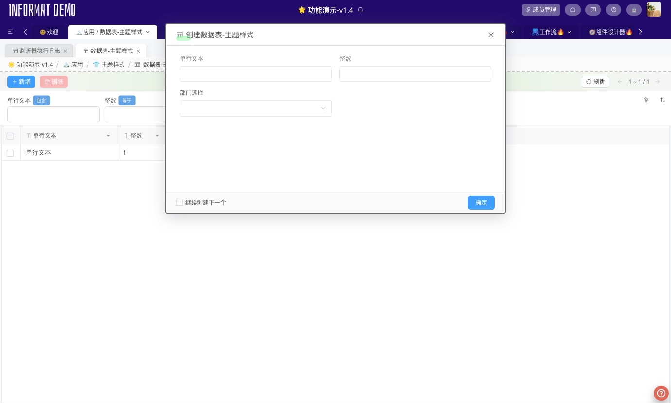
Task: Open the dropdown on the 单行文本 column header
Action: [108, 136]
